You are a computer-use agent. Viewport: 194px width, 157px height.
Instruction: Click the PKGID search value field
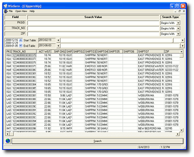click(93, 23)
